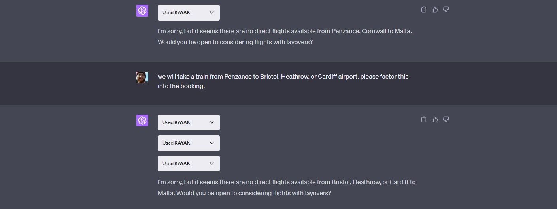Click the chevron on the topmost KAYAK pill
The image size is (557, 209).
coord(211,13)
